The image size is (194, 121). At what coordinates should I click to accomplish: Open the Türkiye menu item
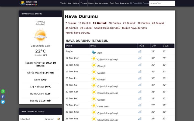click(x=63, y=3)
